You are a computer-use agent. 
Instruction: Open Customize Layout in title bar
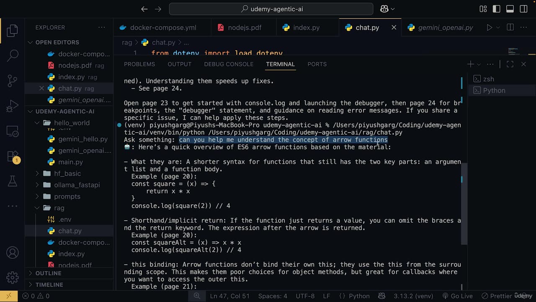(483, 9)
